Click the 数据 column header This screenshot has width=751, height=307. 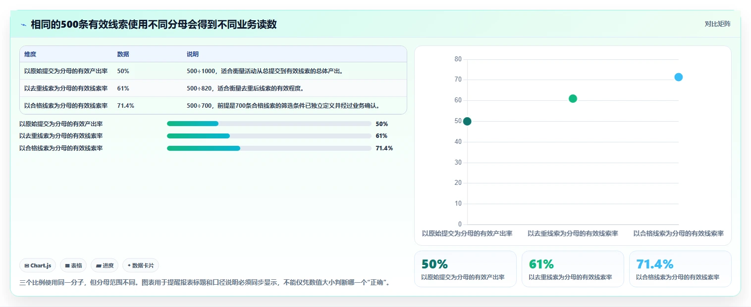(123, 54)
